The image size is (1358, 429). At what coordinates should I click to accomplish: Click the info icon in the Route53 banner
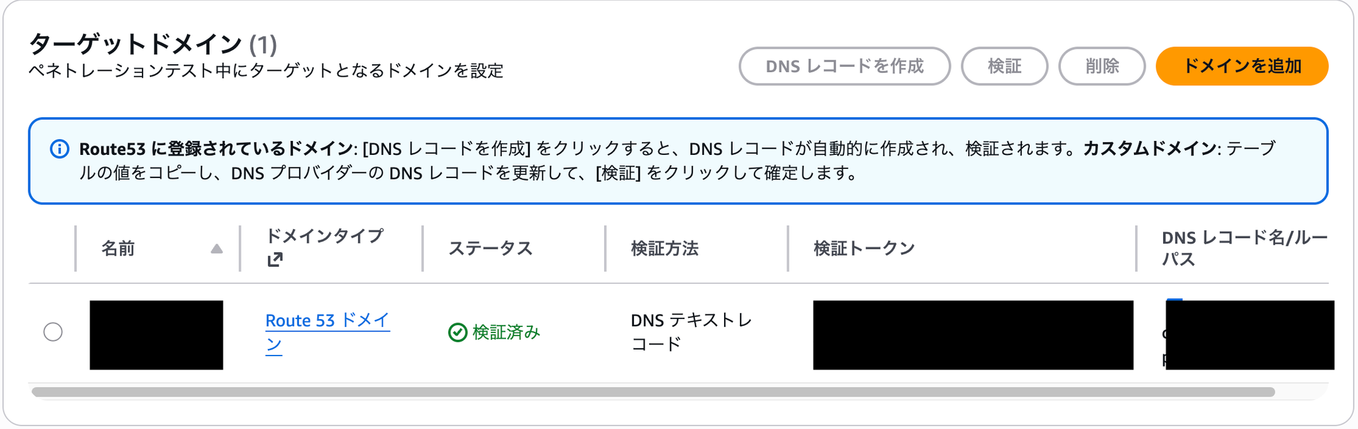60,149
